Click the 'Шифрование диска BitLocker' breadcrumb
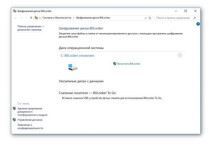The width and height of the screenshot is (215, 152). 93,18
